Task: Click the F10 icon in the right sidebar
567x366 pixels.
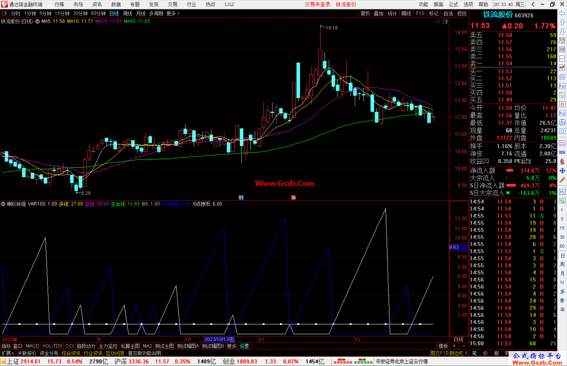Action: [x=562, y=86]
